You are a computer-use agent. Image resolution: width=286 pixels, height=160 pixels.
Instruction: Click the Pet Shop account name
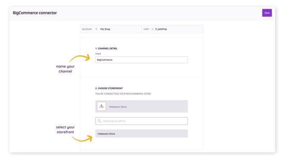pyautogui.click(x=105, y=29)
